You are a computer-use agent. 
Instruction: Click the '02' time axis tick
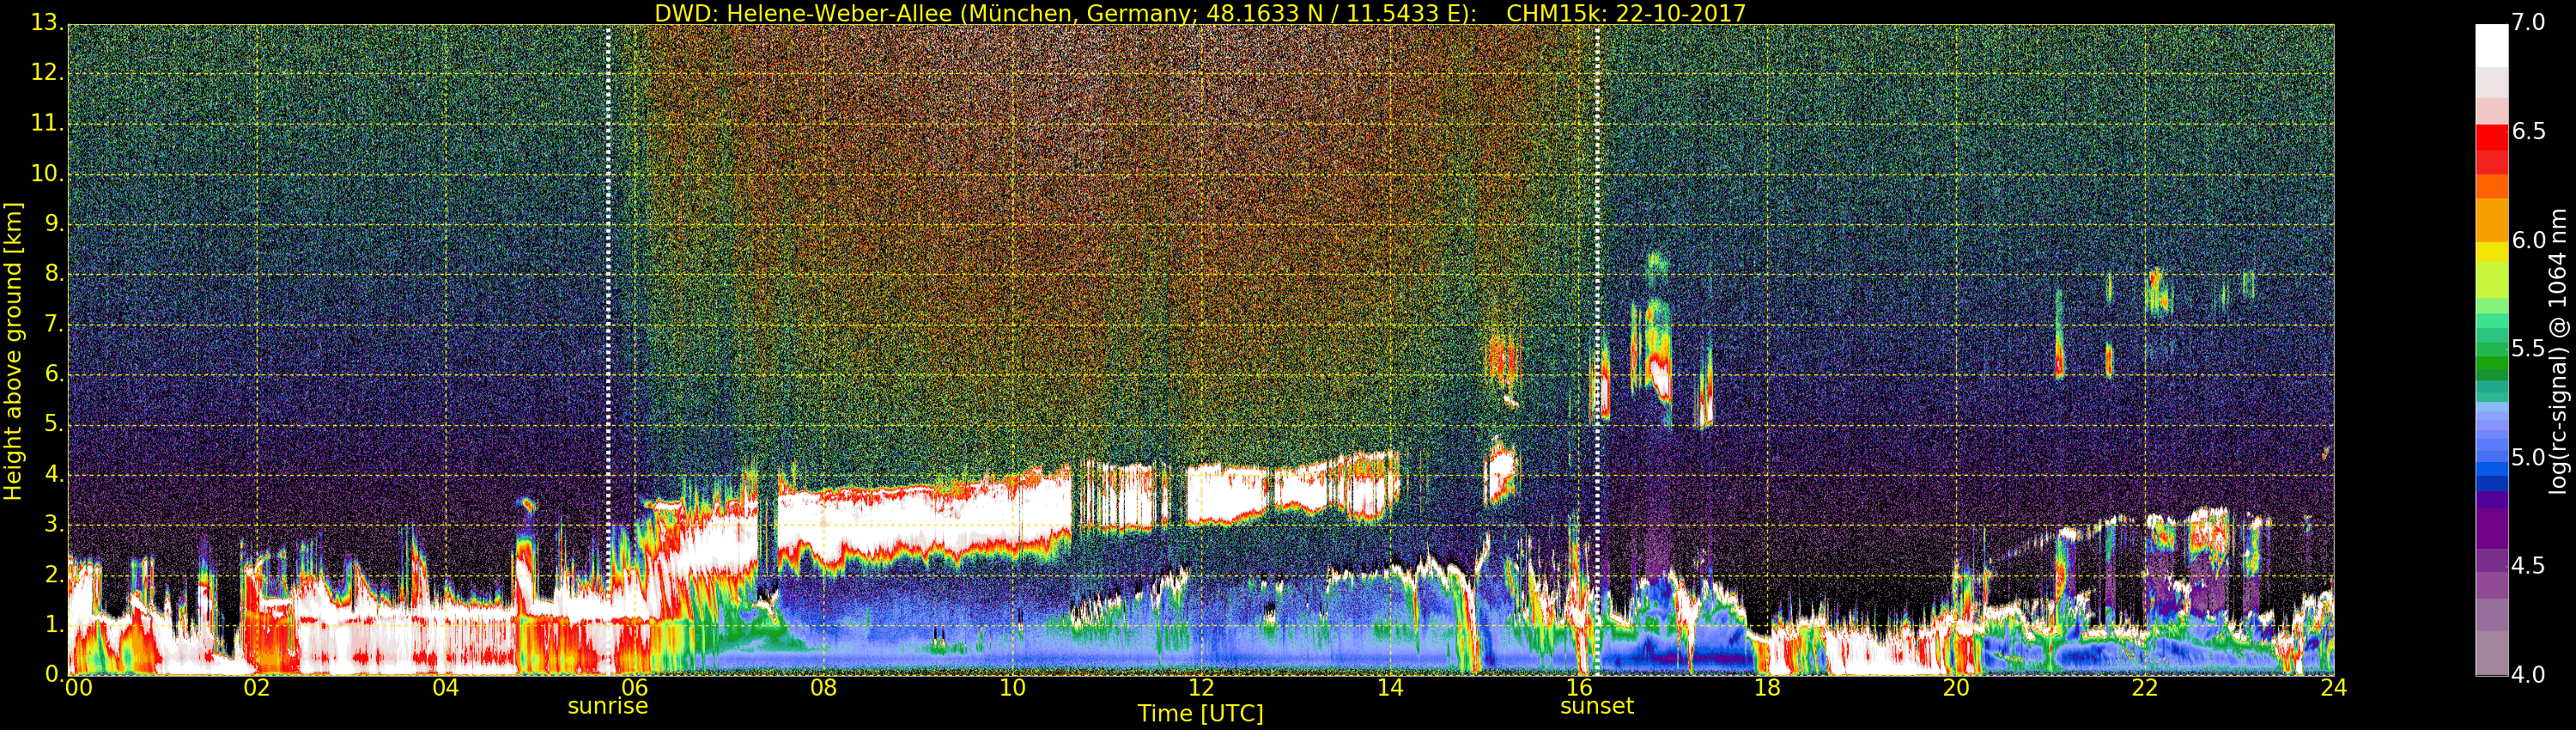pyautogui.click(x=257, y=688)
